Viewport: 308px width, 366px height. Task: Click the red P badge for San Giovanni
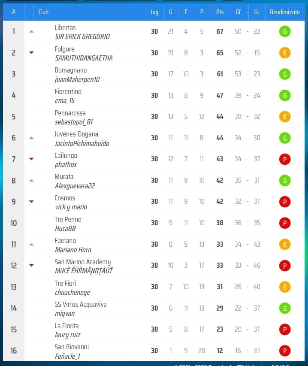point(284,351)
